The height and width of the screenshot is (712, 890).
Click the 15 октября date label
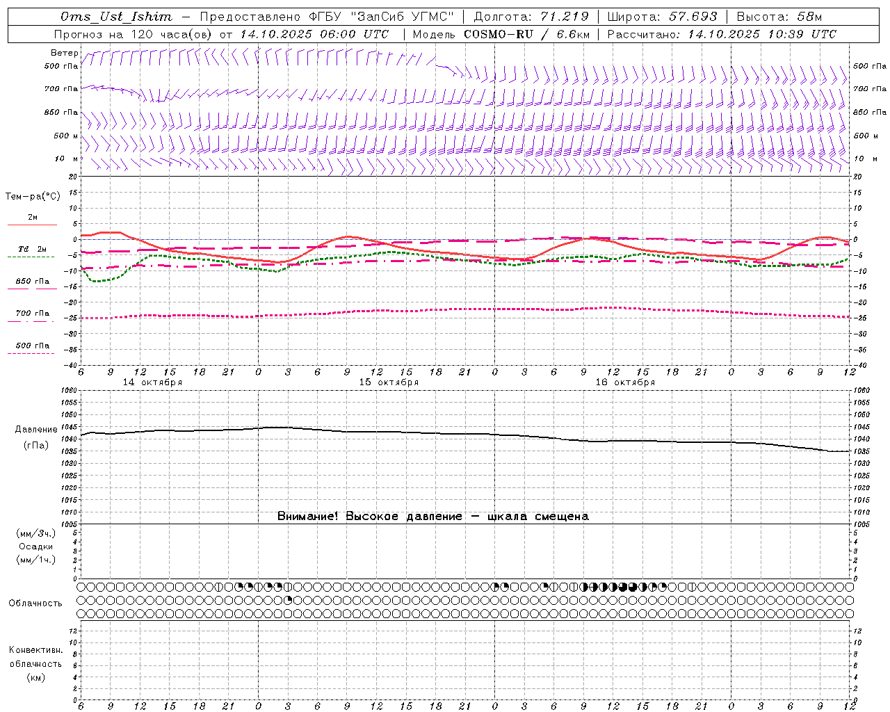[x=389, y=382]
